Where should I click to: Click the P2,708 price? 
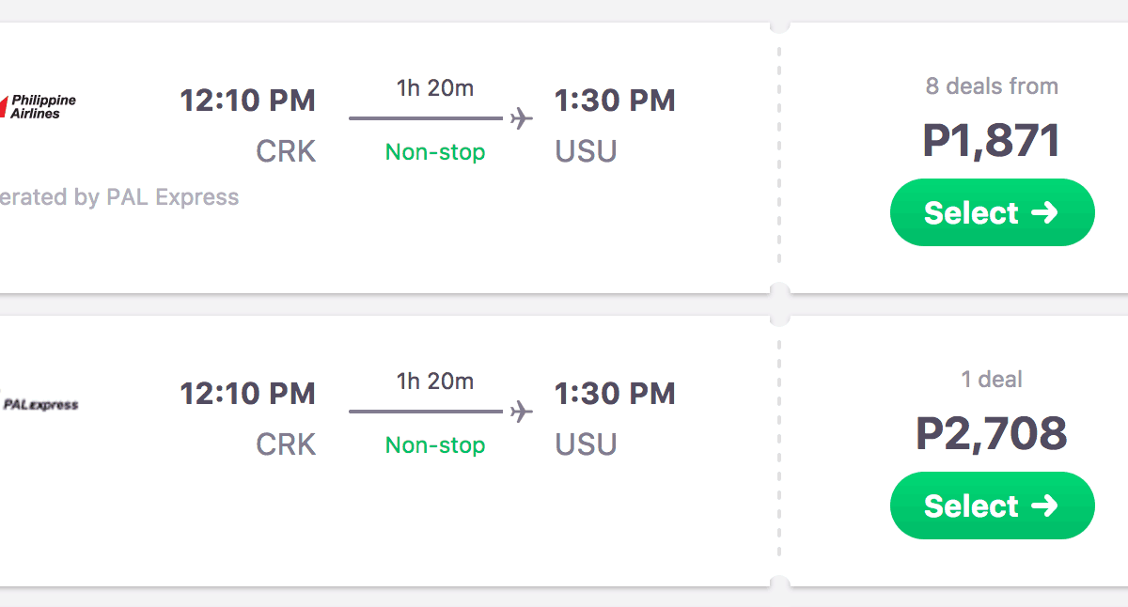point(992,433)
